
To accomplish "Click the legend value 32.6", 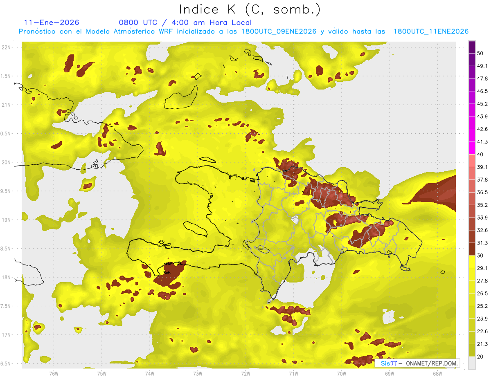I will click(x=482, y=230).
